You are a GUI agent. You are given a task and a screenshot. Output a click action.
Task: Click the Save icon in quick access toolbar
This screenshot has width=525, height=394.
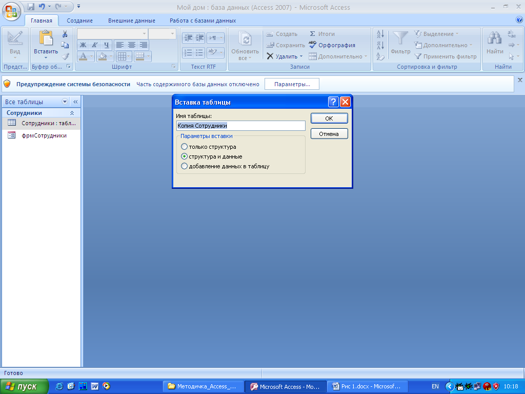[31, 6]
